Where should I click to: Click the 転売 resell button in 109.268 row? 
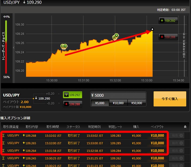(177, 136)
